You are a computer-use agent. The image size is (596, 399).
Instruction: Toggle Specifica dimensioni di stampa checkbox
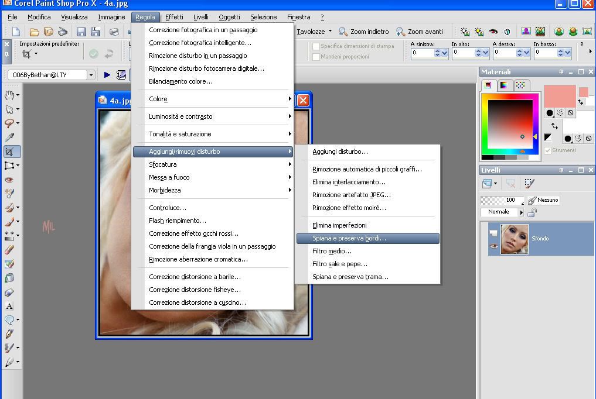click(316, 46)
